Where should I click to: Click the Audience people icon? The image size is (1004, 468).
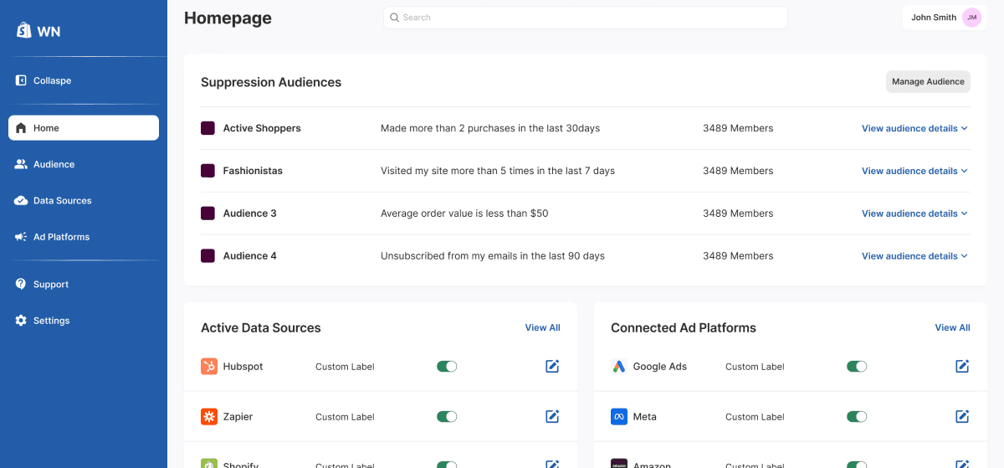[x=21, y=164]
